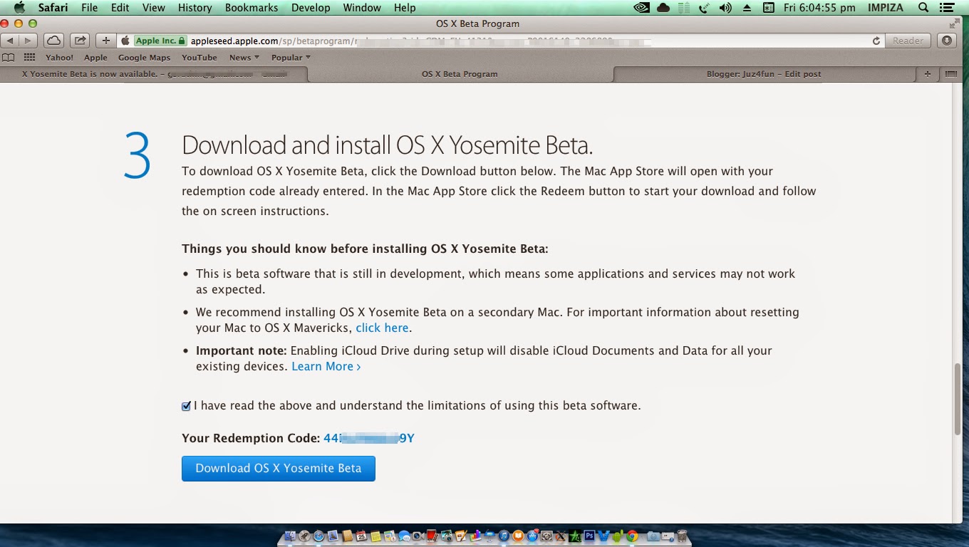Open App Store in the Dock
The width and height of the screenshot is (969, 547).
click(x=532, y=536)
